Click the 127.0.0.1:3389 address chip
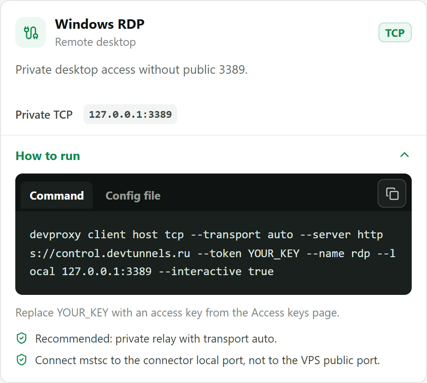Viewport: 427px width, 383px height. pos(130,114)
